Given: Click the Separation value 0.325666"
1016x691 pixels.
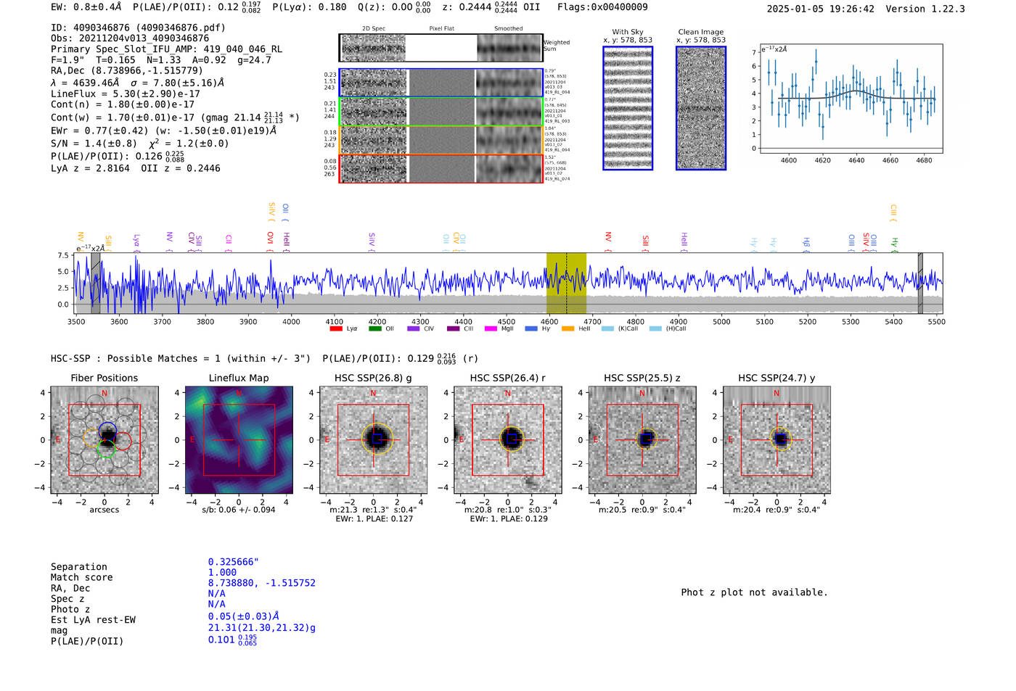Looking at the screenshot, I should 234,562.
